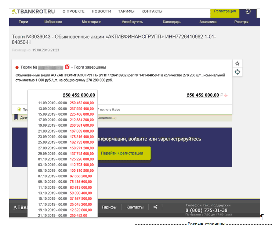Screen dimensions: 272x225
Task: Select the 17.10.2019 row 25 045 200,00
Action: pyautogui.click(x=65, y=204)
